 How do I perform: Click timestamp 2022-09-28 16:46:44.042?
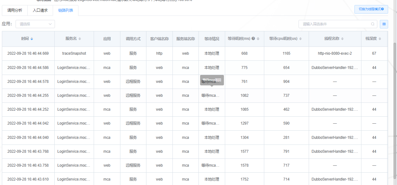[28, 123]
